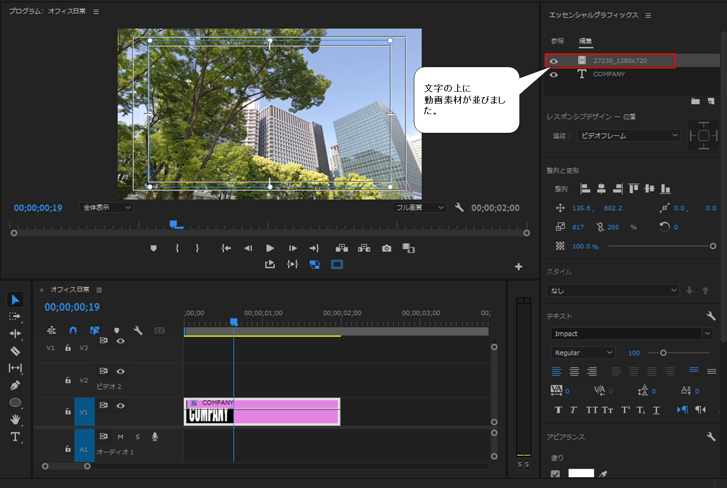Open the Impact font dropdown
Image resolution: width=727 pixels, height=488 pixels.
707,334
